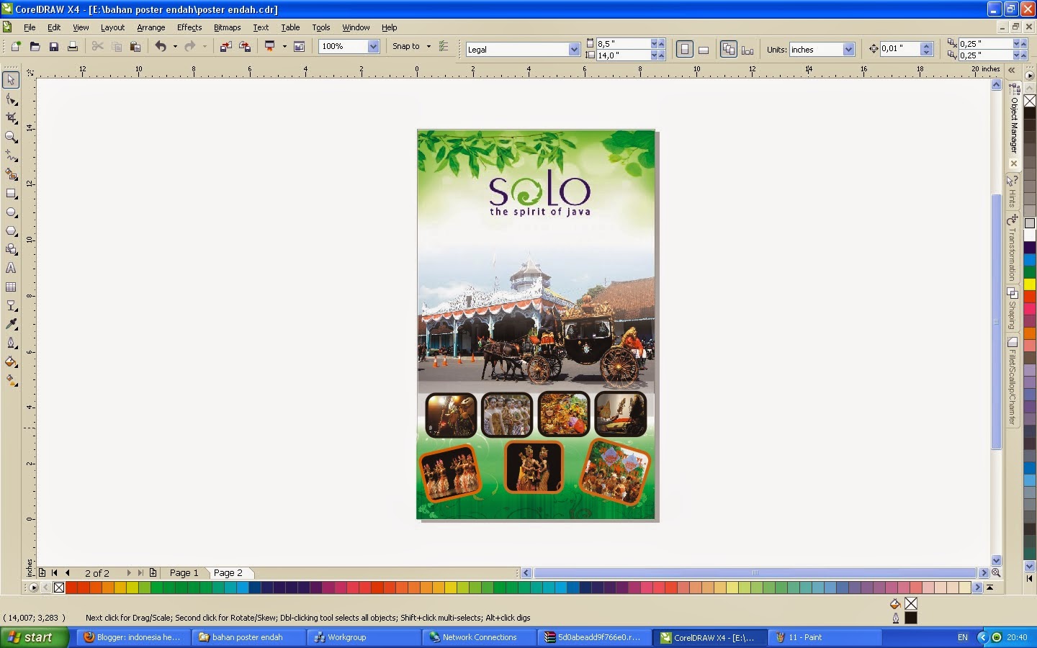
Task: Open the Welcome Screen icon
Action: click(299, 46)
